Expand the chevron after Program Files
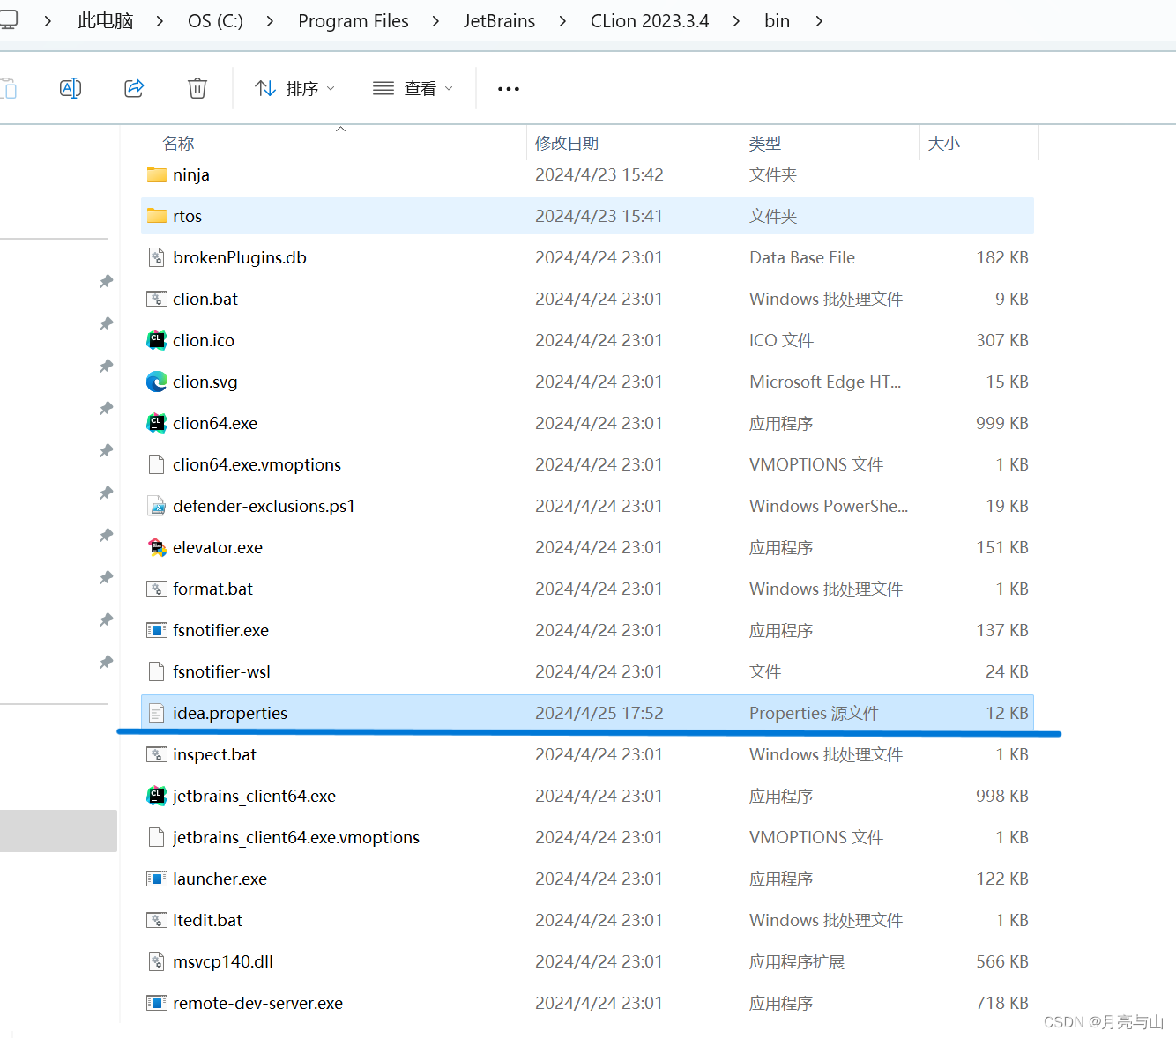Viewport: 1176px width, 1038px height. point(435,21)
